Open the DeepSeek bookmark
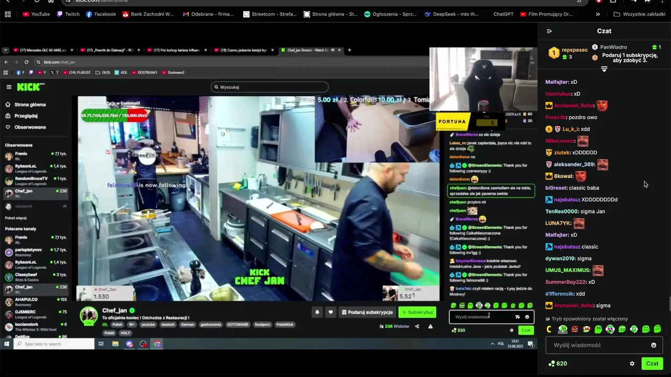The image size is (671, 377). (x=451, y=14)
